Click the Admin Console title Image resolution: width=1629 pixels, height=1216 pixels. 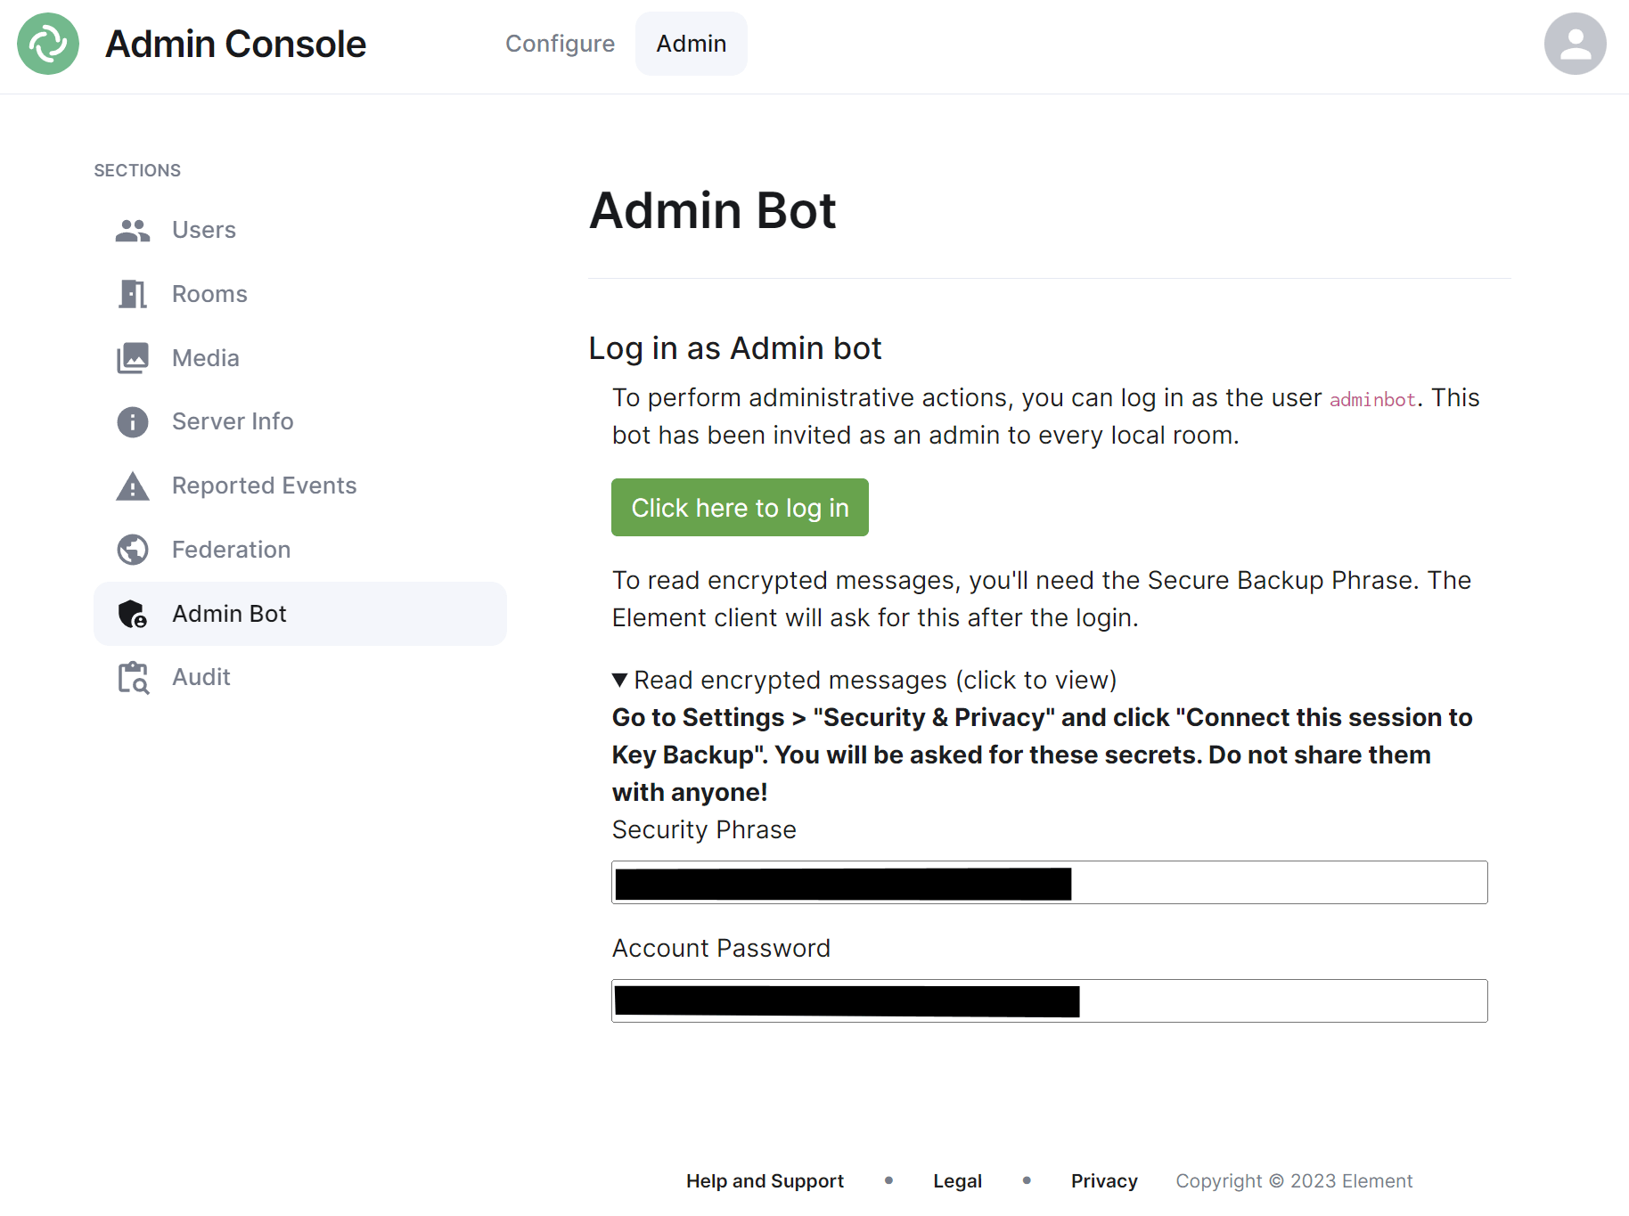235,44
